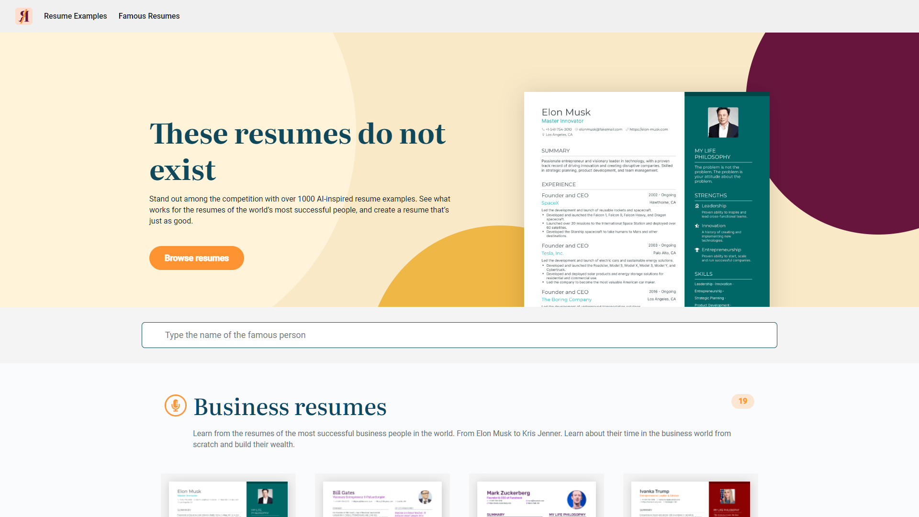Click the Entrepreneurship trophy icon under Strengths
Image resolution: width=919 pixels, height=517 pixels.
[x=697, y=249]
